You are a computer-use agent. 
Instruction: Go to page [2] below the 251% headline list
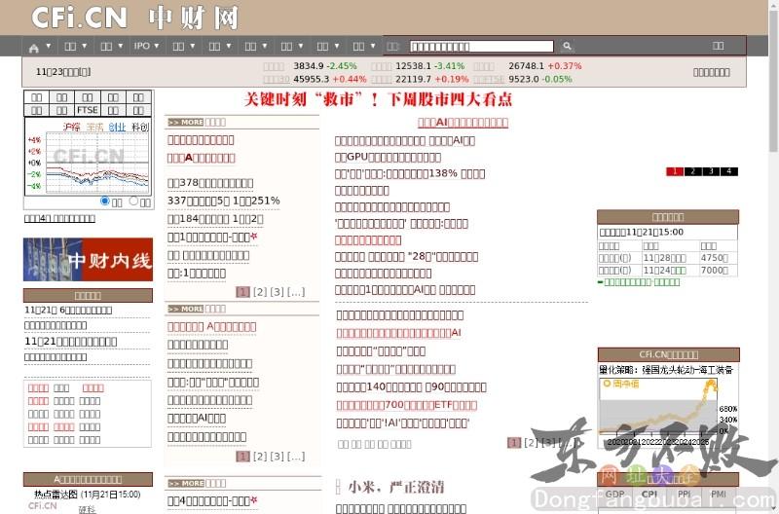pyautogui.click(x=260, y=292)
